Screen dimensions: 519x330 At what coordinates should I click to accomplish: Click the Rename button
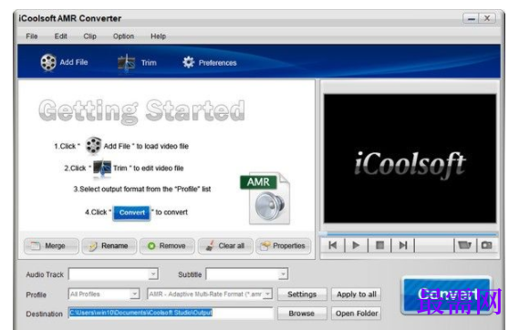[x=109, y=246]
